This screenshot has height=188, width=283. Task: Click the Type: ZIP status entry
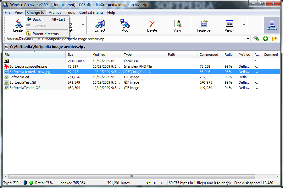pyautogui.click(x=11, y=183)
